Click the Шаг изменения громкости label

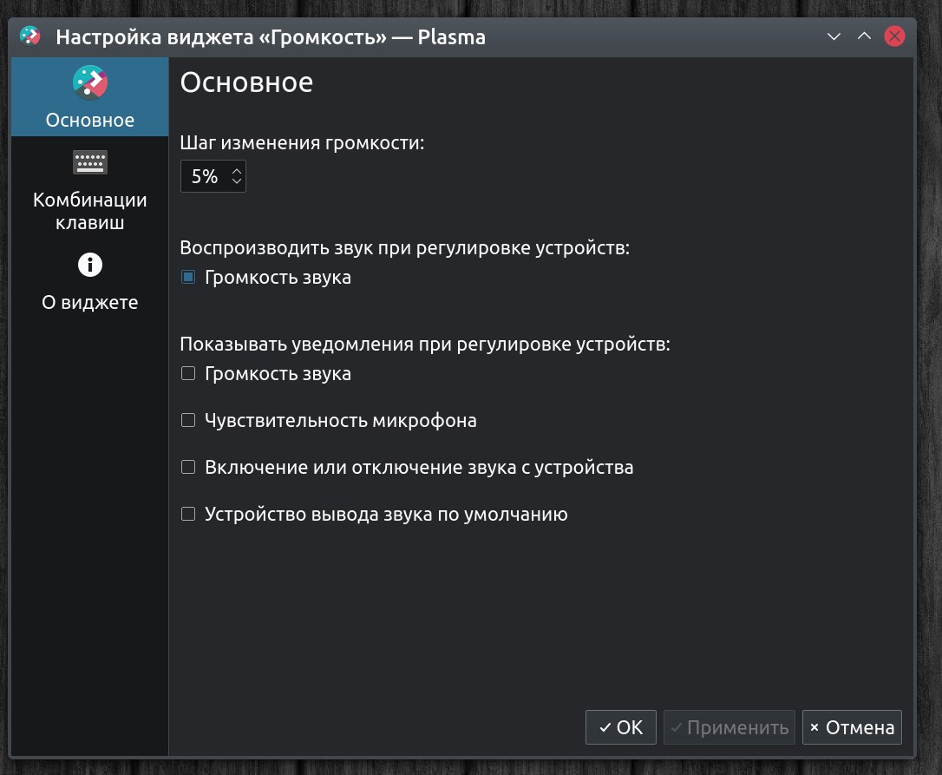[302, 143]
